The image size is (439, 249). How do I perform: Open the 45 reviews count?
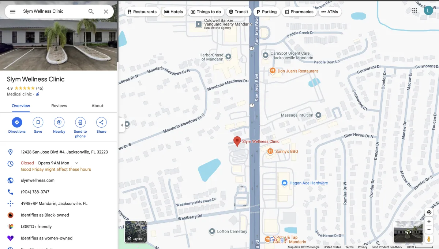pyautogui.click(x=40, y=88)
